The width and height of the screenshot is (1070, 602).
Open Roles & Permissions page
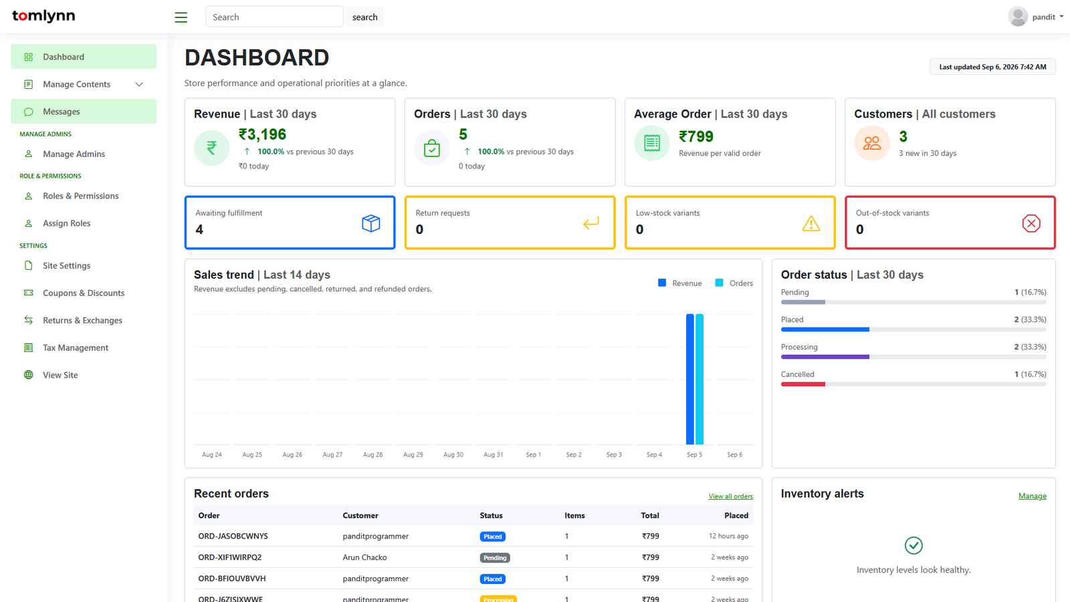pyautogui.click(x=84, y=196)
